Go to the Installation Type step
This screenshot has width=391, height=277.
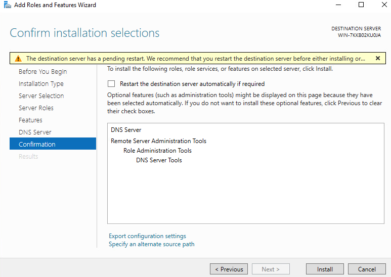(41, 84)
